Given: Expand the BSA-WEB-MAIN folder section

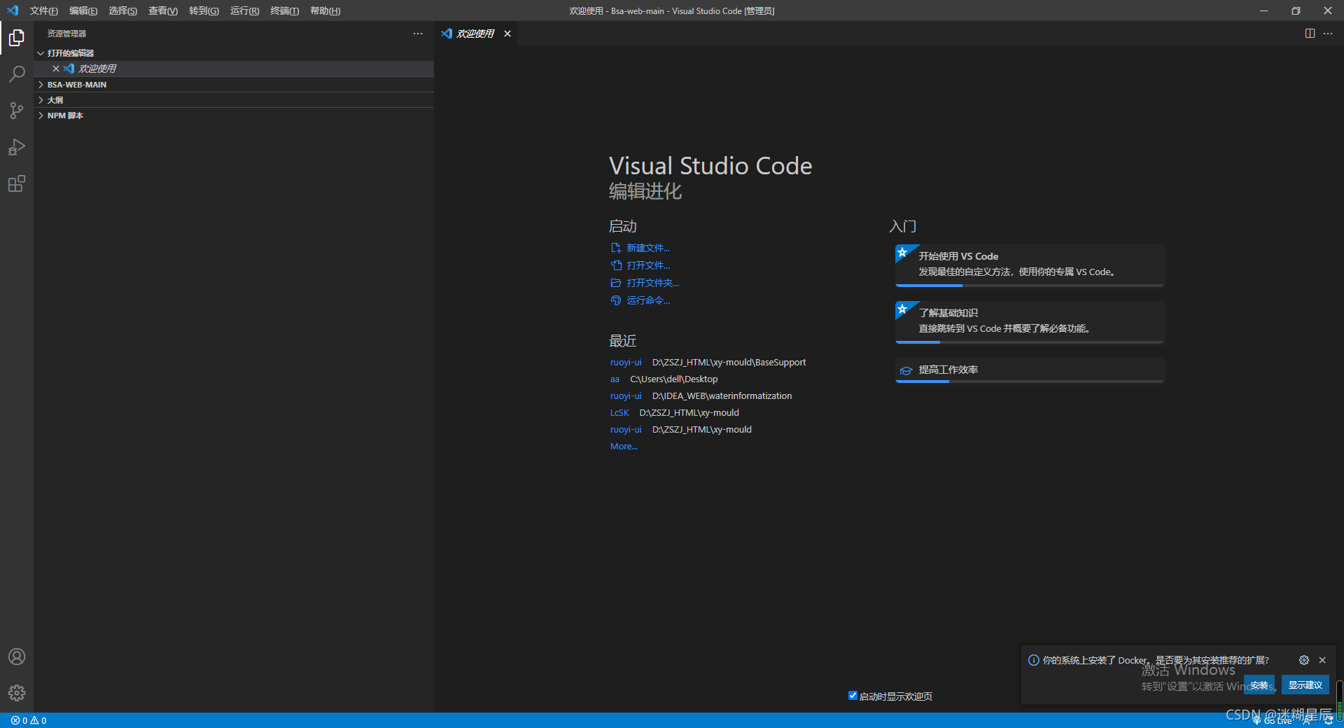Looking at the screenshot, I should (234, 85).
